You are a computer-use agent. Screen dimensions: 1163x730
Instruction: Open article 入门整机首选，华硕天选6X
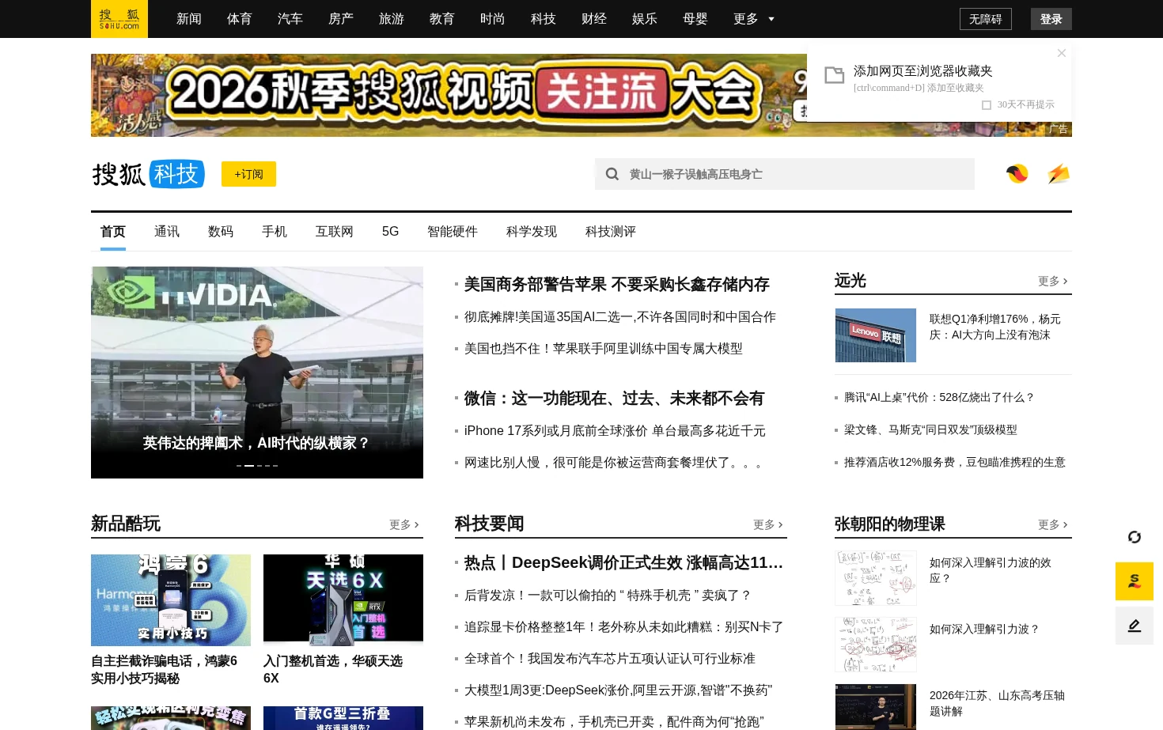333,670
